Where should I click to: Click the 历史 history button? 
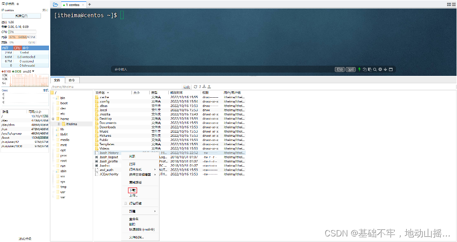[339, 69]
